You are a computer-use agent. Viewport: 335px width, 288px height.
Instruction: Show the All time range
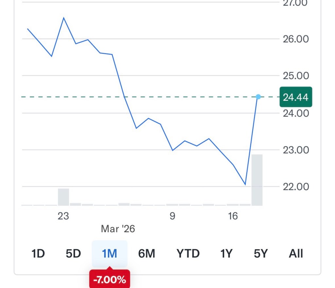[x=296, y=254]
